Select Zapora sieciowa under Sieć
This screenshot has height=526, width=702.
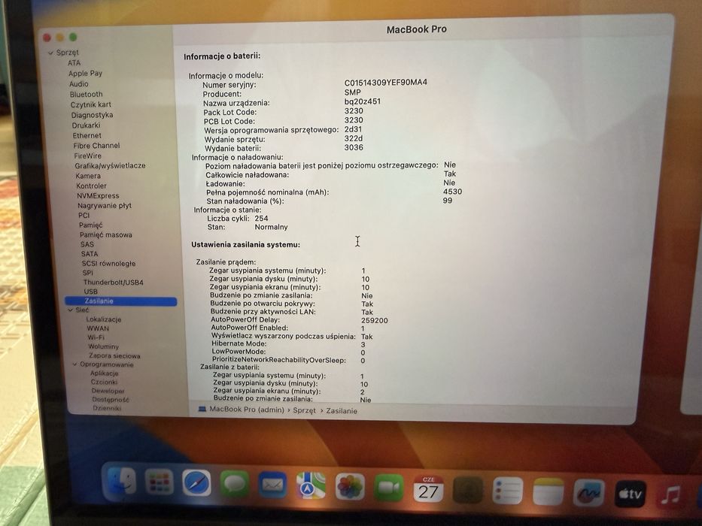coord(114,355)
